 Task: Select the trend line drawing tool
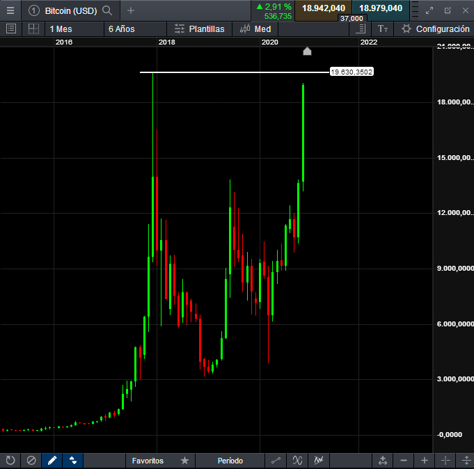276,461
